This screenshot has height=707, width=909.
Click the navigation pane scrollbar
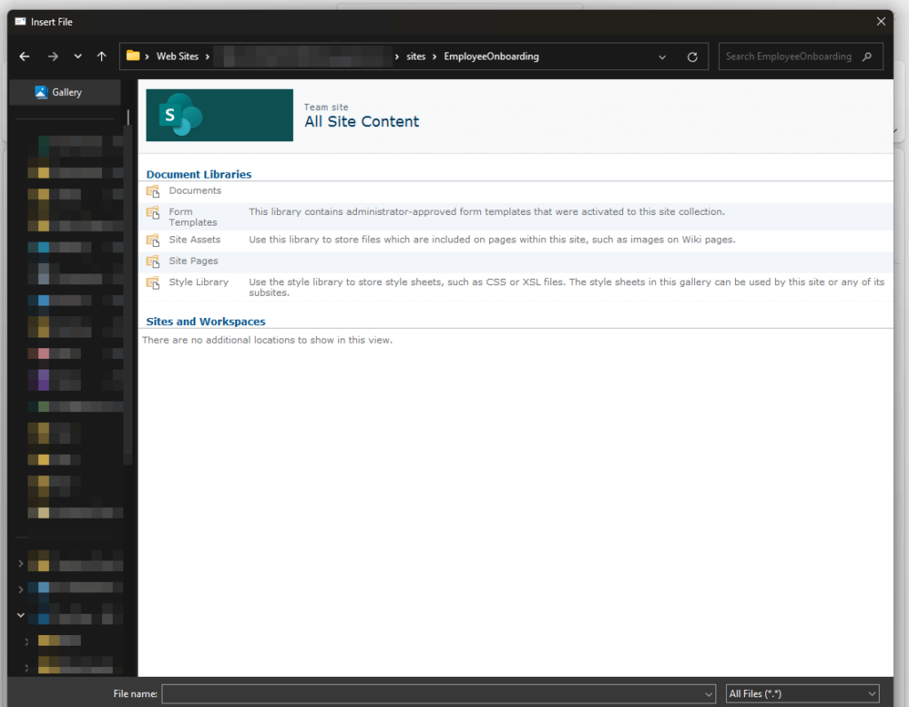(128, 287)
